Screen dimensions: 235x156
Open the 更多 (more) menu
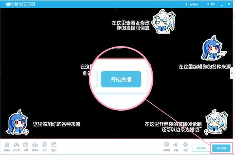(211, 4)
